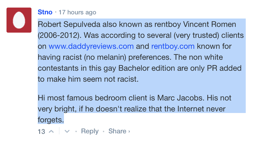Viewport: 259px width, 143px height.
Task: Reply to Stno's comment
Action: (x=90, y=131)
